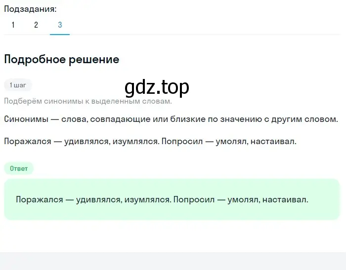The image size is (346, 270).
Task: Click the 'Подзадания:' label
Action: 30,9
